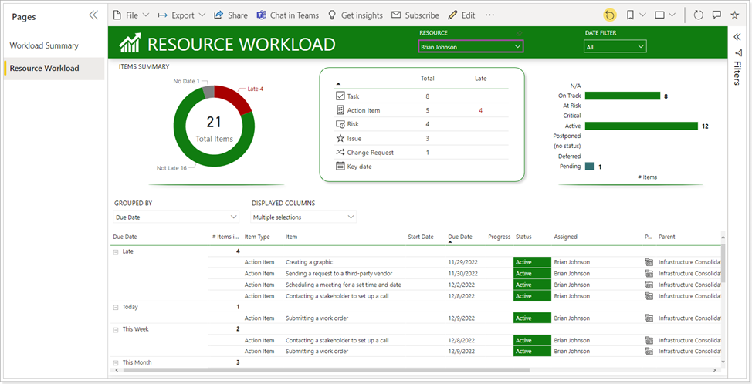This screenshot has height=384, width=752.
Task: Click the Subscribe button
Action: [x=415, y=15]
